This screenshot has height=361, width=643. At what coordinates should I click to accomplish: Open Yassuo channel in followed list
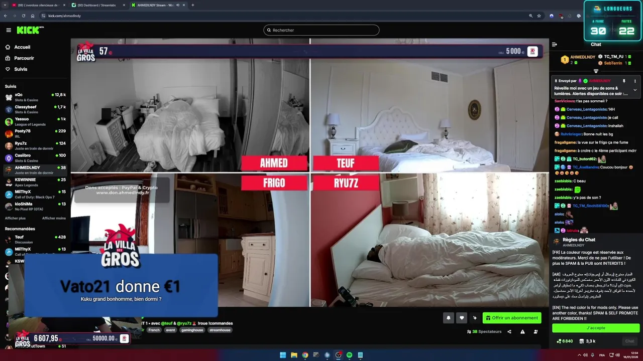[35, 121]
